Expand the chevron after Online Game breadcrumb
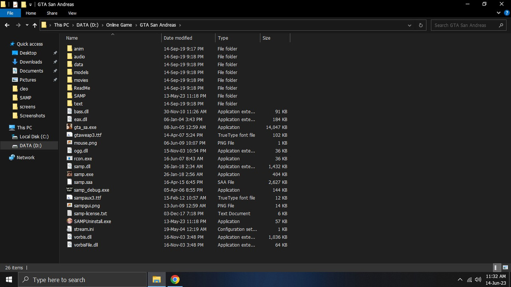The image size is (511, 287). (x=136, y=25)
